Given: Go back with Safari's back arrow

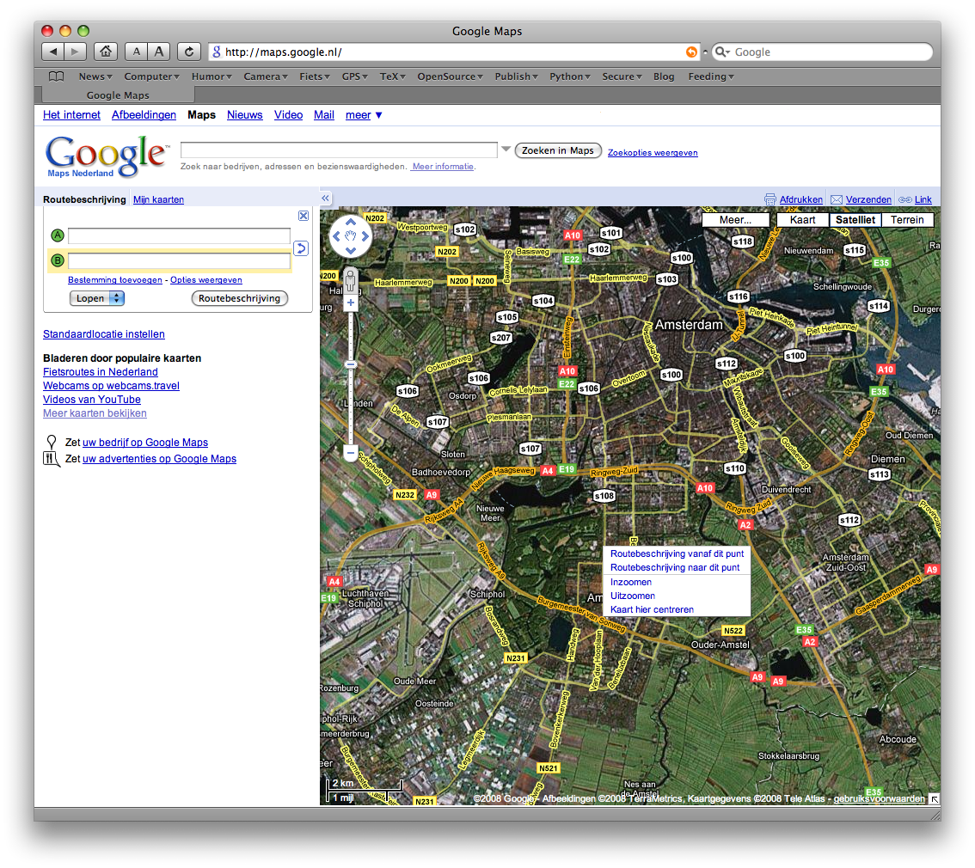Looking at the screenshot, I should pos(52,52).
